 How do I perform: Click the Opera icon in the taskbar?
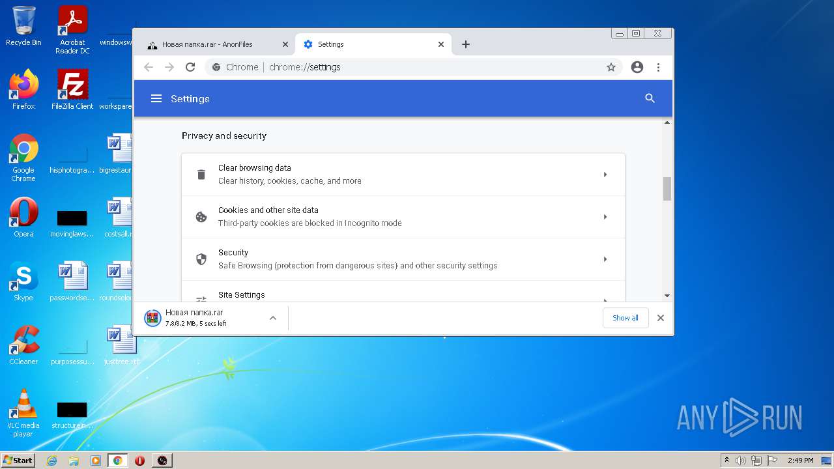(x=139, y=461)
